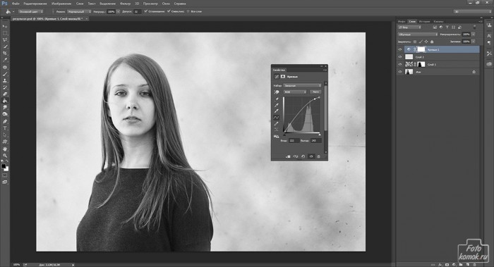
Task: Open the File menu
Action: (16, 4)
